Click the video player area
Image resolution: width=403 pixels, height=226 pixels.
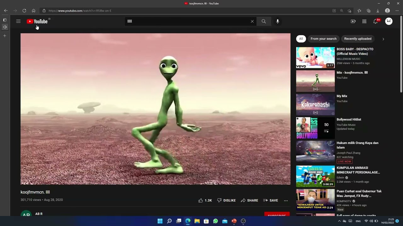tap(156, 109)
